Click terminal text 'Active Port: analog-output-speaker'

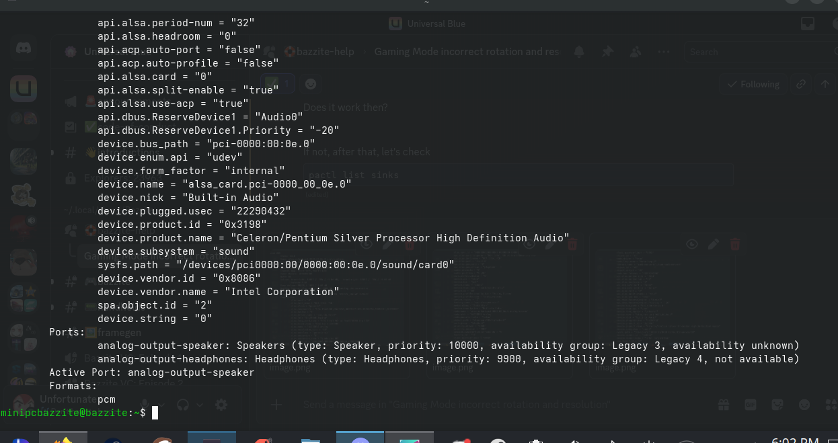point(152,372)
